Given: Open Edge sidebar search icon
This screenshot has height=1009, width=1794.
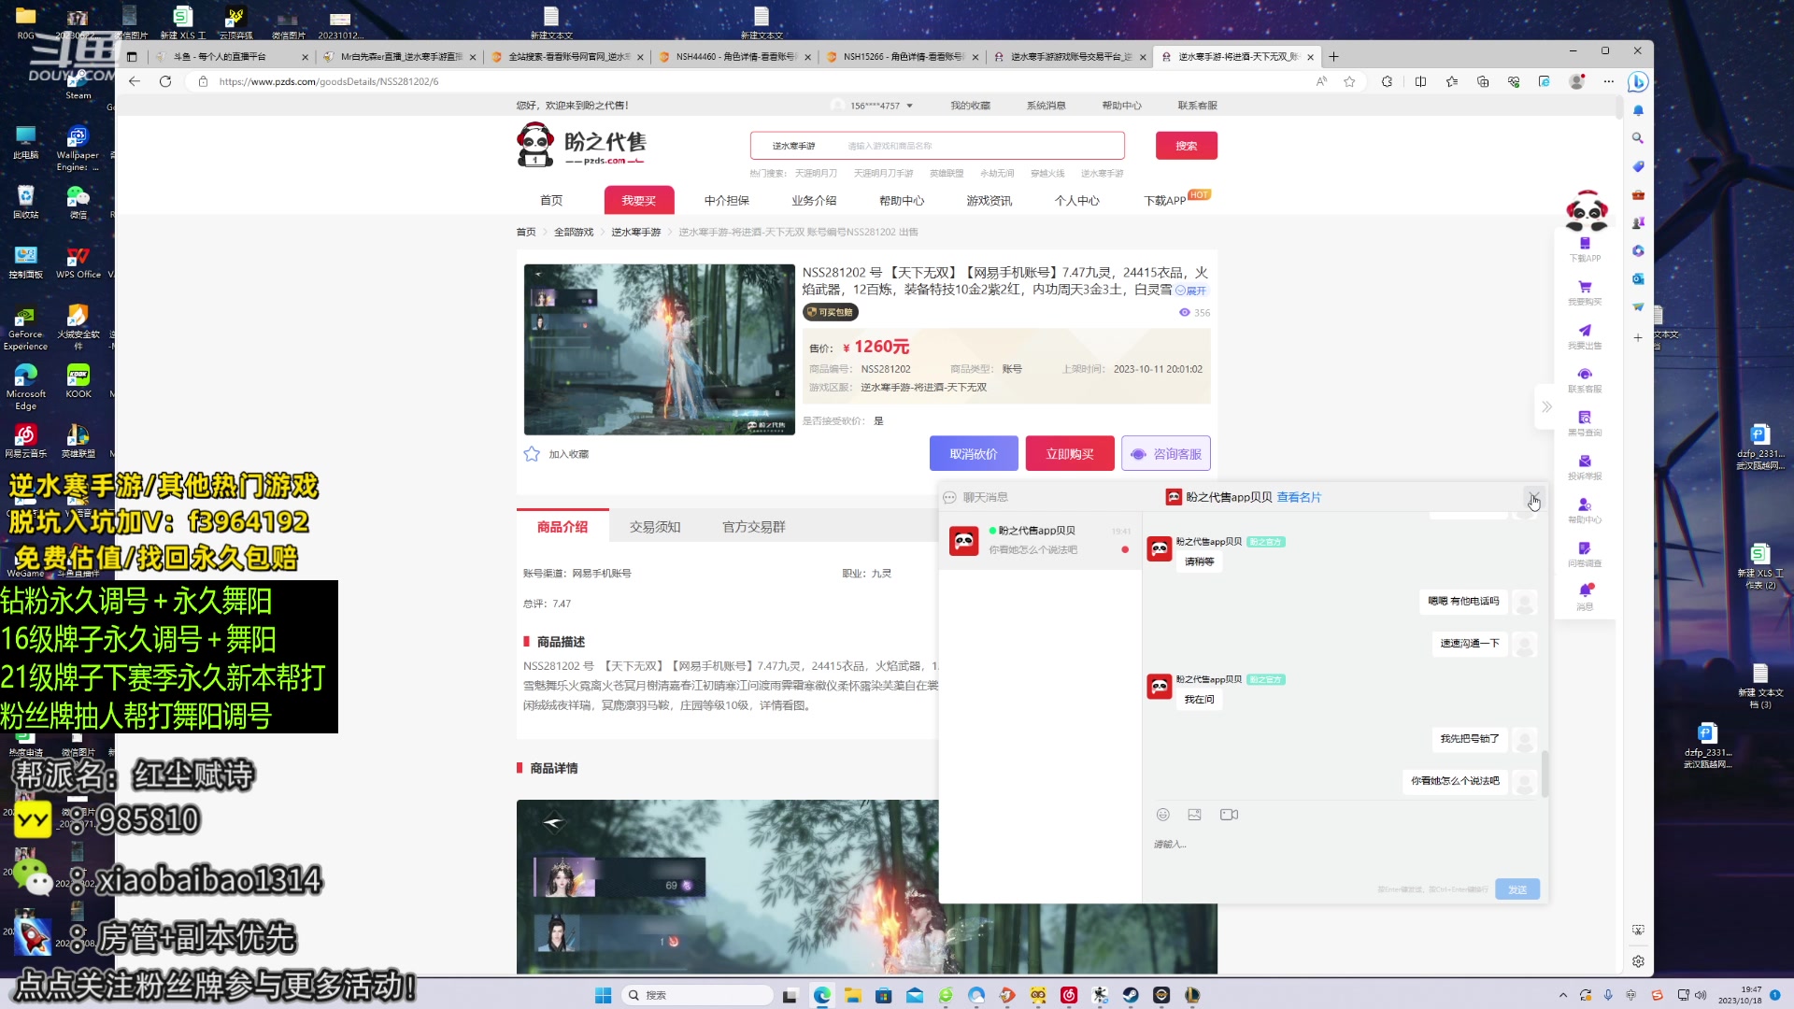Looking at the screenshot, I should click(x=1638, y=137).
